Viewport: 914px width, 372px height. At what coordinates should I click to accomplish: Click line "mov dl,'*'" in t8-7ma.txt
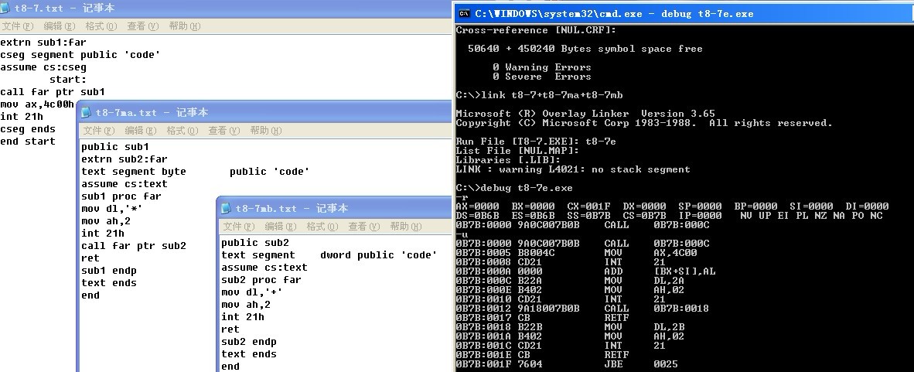[112, 208]
